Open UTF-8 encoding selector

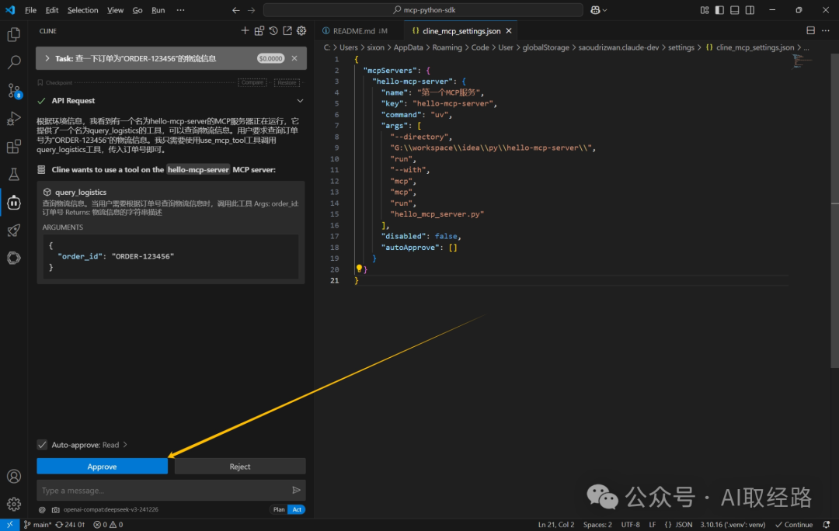coord(630,525)
